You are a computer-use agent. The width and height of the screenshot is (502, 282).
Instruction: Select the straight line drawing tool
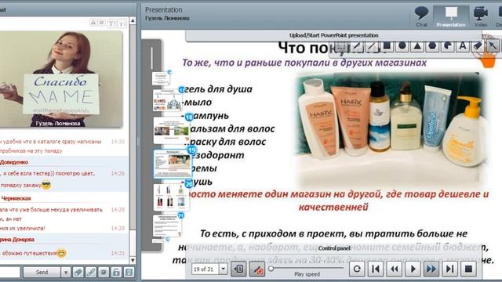(x=372, y=47)
